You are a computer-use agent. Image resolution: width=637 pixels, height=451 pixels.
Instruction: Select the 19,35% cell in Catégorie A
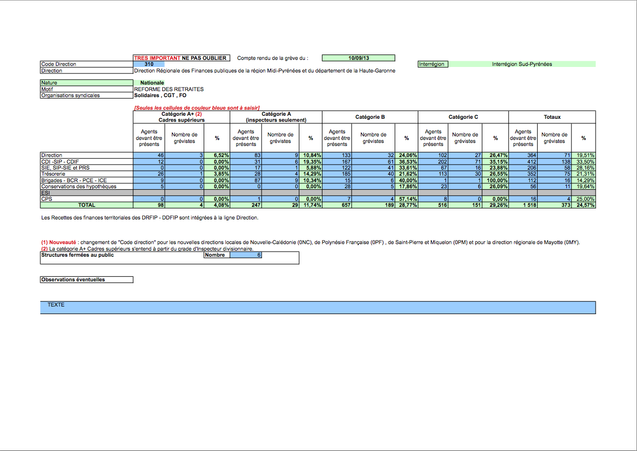tap(310, 162)
